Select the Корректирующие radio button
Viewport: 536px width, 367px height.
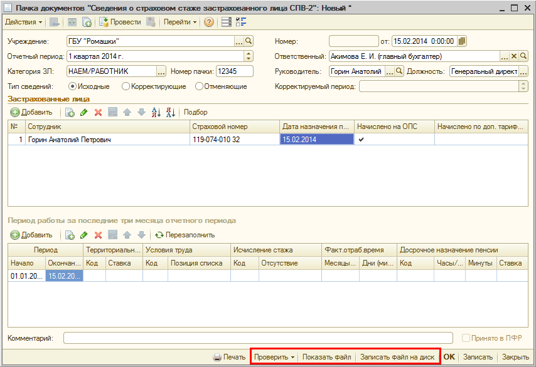click(126, 86)
